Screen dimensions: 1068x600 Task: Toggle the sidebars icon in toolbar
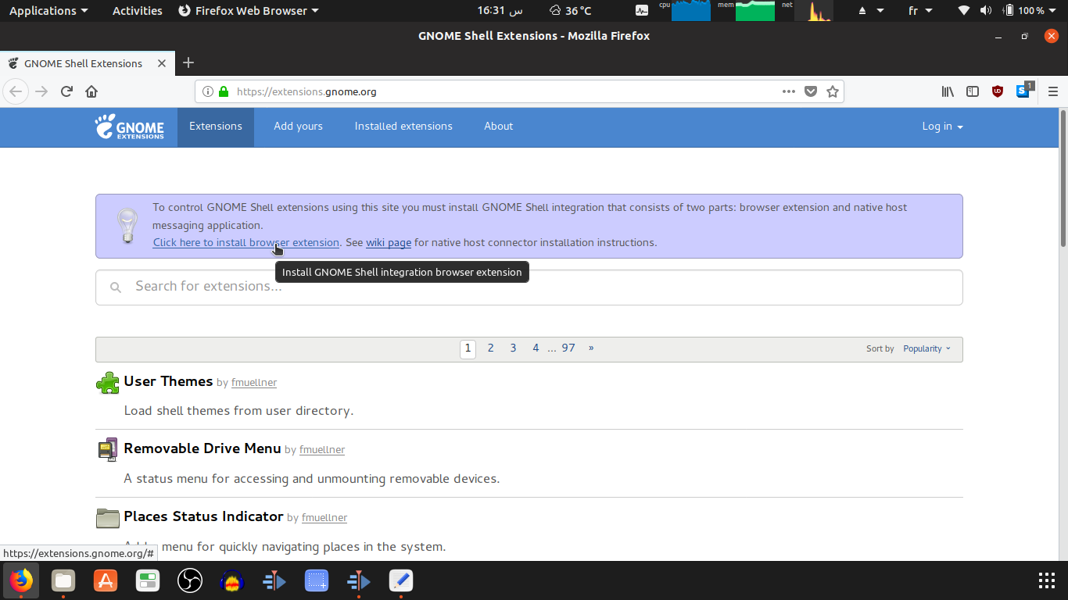[973, 91]
